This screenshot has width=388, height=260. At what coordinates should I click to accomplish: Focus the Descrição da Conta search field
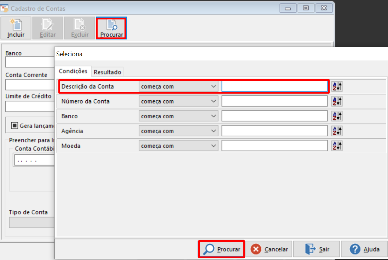coord(275,87)
